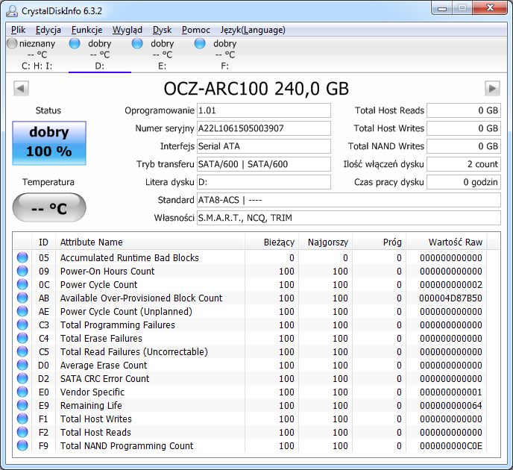Click the Oprogramowanie field showing 1.01

click(264, 110)
